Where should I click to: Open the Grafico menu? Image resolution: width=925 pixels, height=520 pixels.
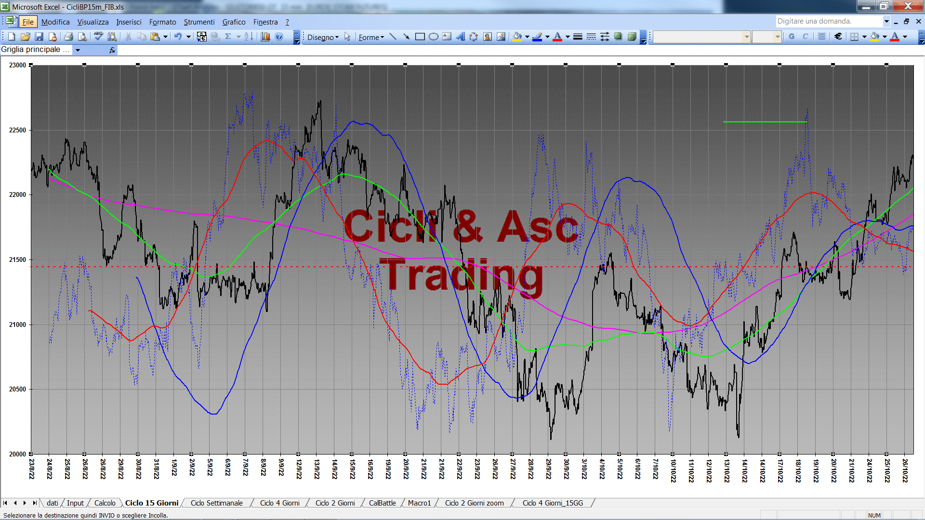234,22
